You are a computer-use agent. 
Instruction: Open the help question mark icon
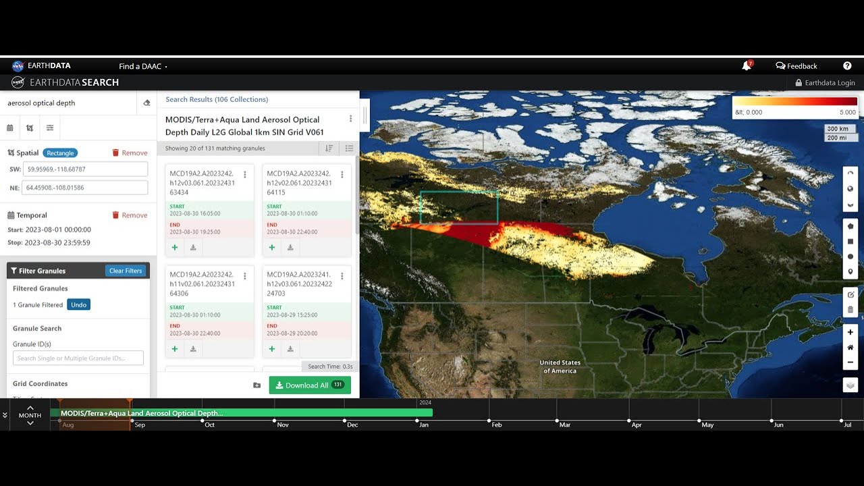847,65
